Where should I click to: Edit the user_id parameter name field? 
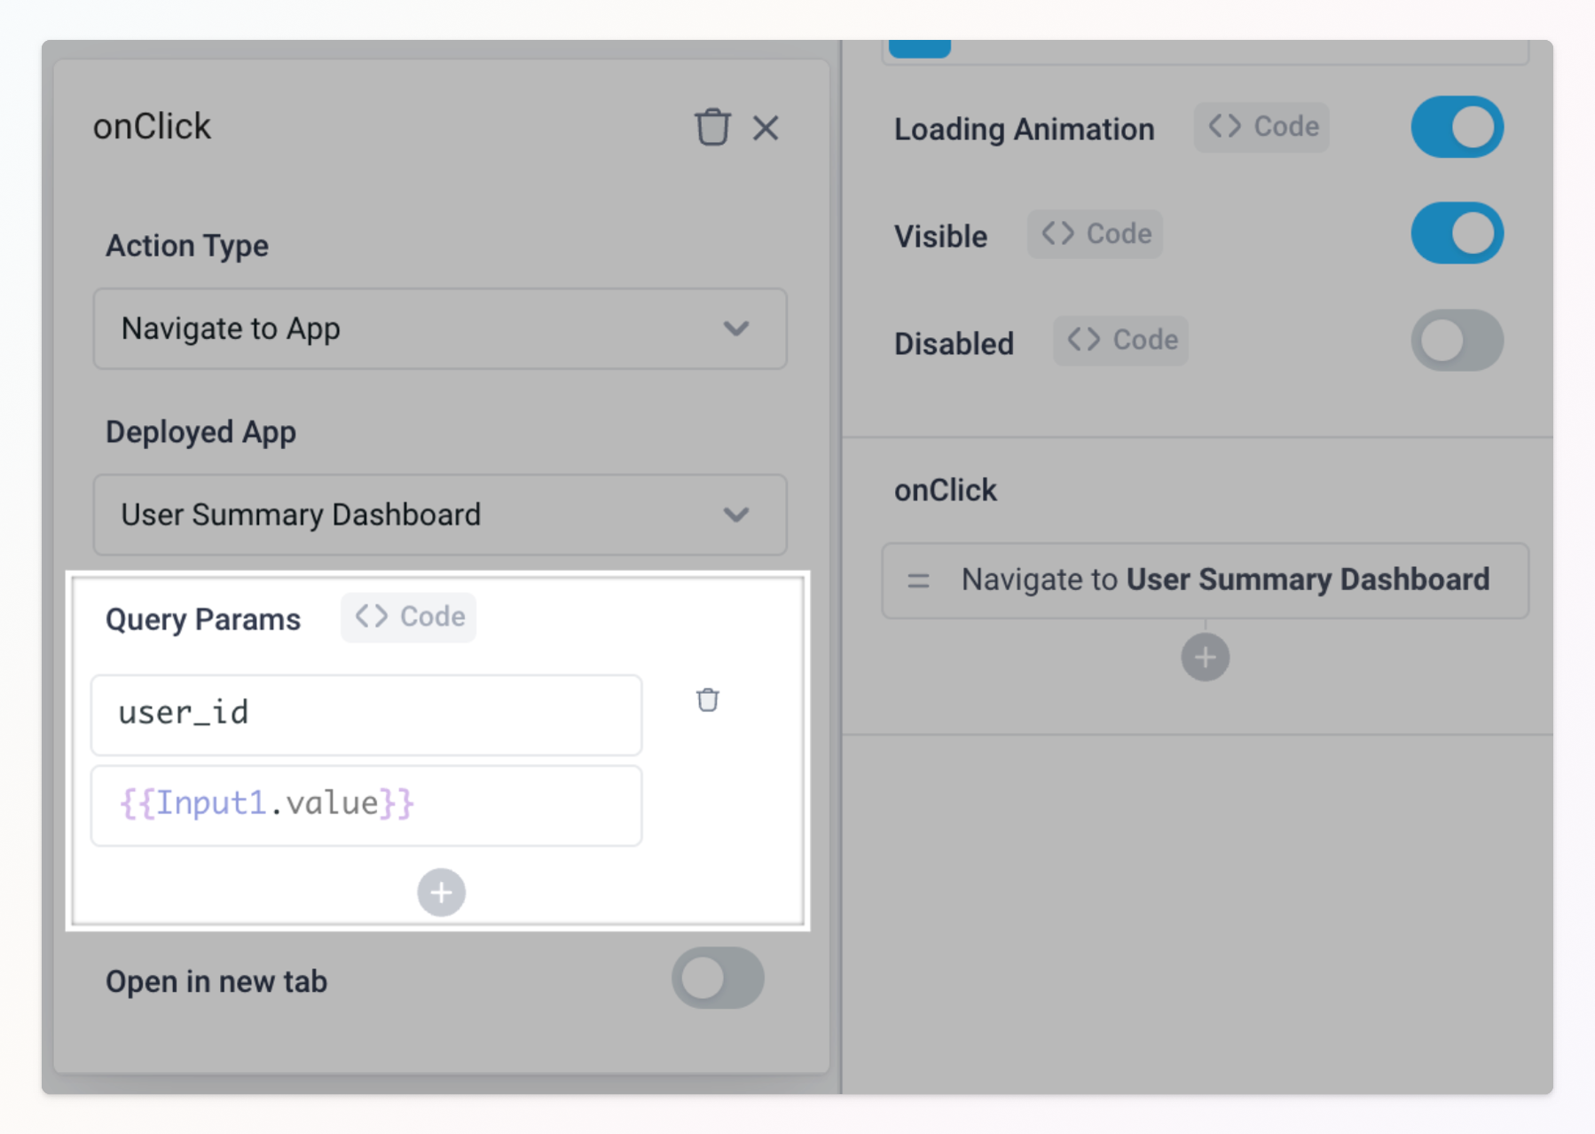[x=366, y=714]
